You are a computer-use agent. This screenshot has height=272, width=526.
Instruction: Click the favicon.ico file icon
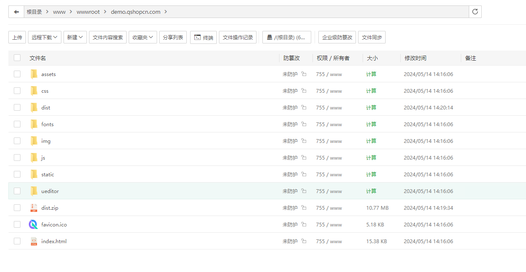[33, 224]
